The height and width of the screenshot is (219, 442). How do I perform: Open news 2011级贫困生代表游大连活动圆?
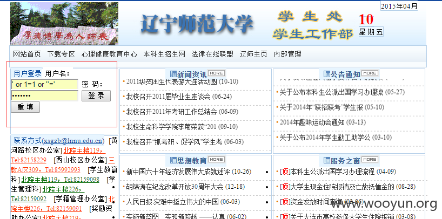[171, 82]
